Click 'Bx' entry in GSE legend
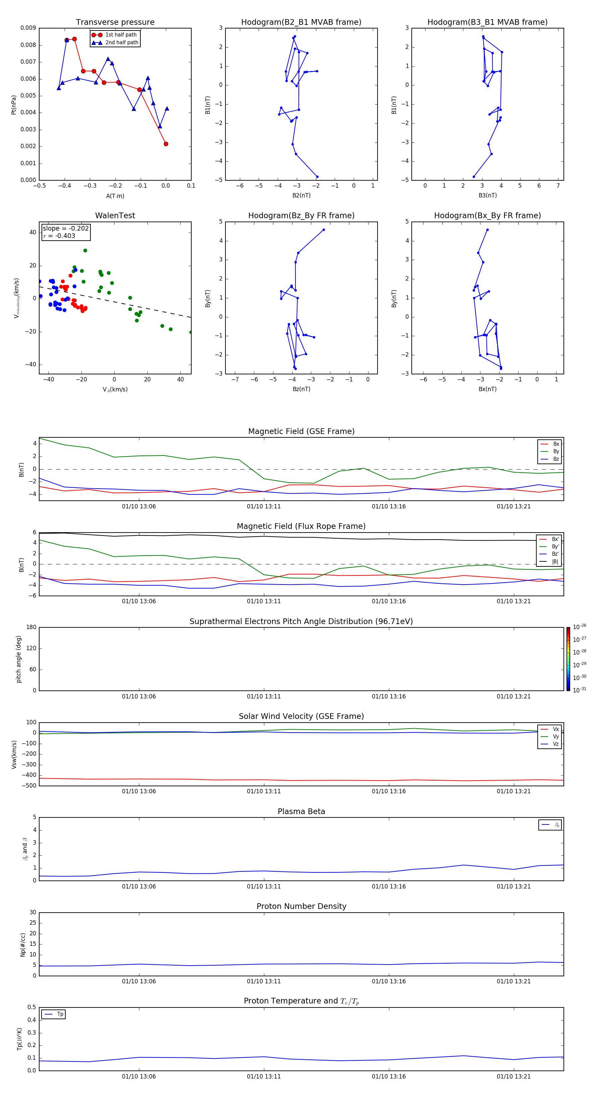 coord(550,444)
